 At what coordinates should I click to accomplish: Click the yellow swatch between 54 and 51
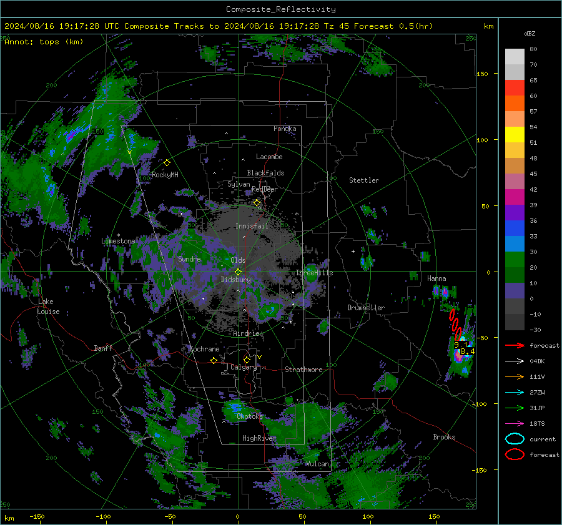click(x=515, y=135)
